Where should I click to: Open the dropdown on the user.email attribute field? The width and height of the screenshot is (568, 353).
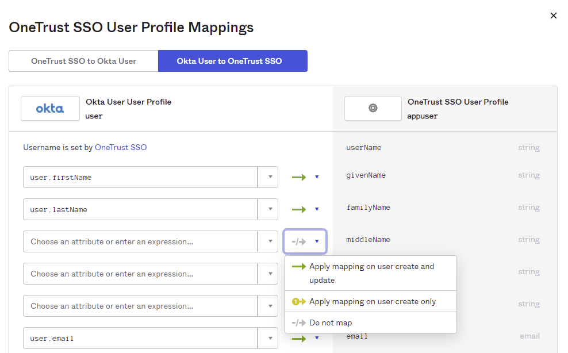click(x=268, y=339)
